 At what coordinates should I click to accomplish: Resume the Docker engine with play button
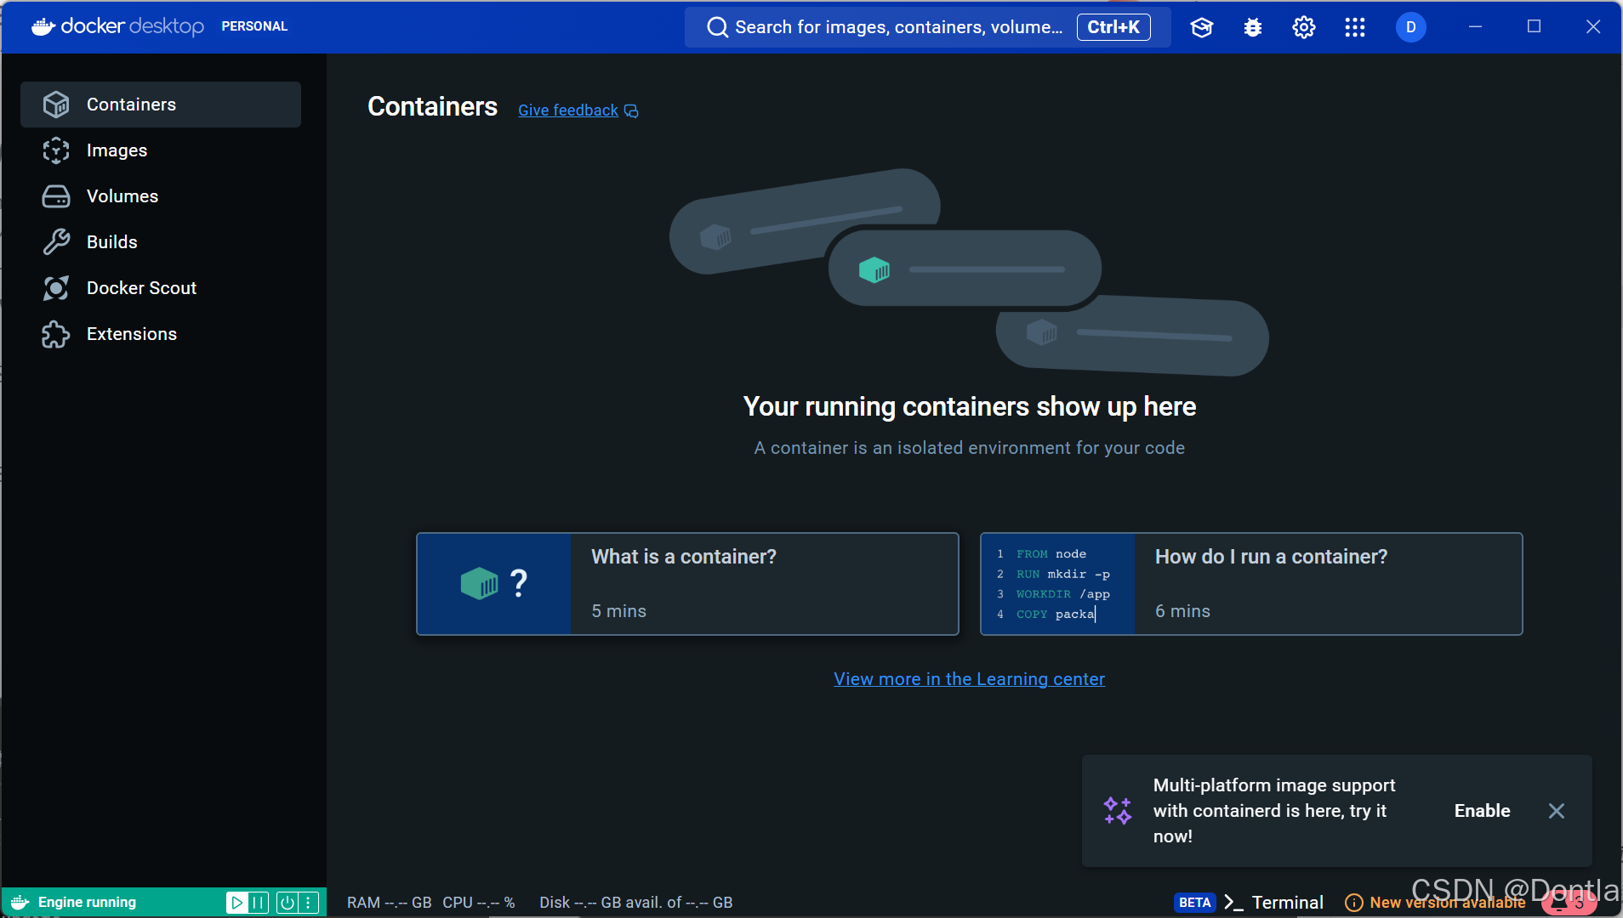tap(236, 903)
